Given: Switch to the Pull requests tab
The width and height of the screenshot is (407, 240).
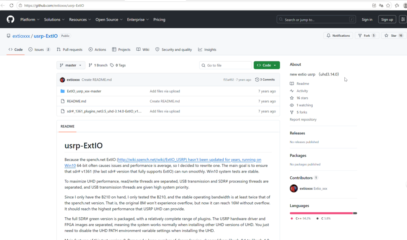Looking at the screenshot, I should point(70,50).
